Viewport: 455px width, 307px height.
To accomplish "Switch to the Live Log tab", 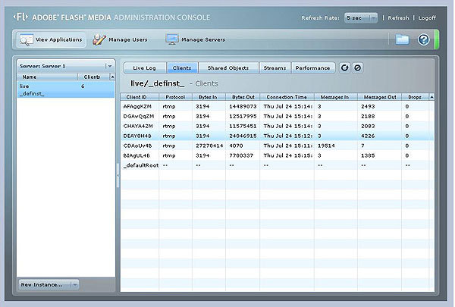I will 145,68.
